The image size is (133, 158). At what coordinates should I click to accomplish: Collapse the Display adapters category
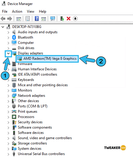pos(8,53)
